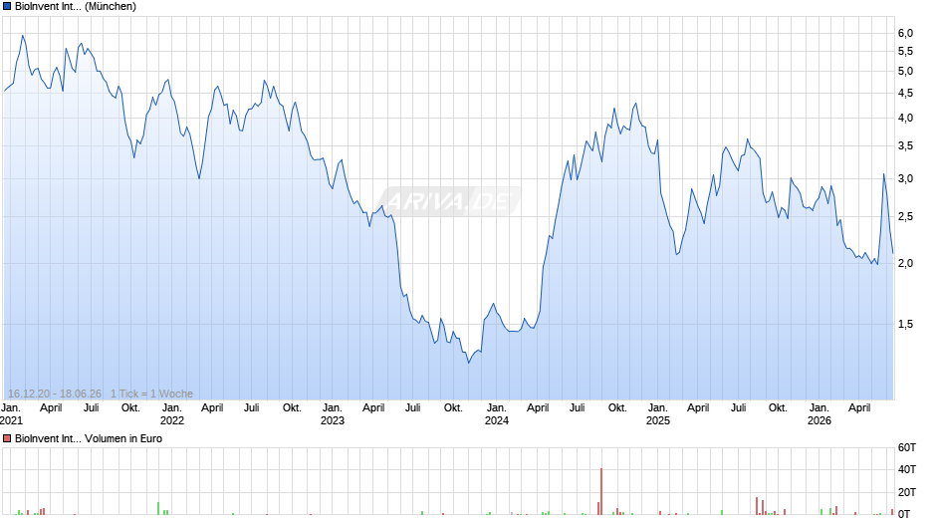The width and height of the screenshot is (936, 524).
Task: Click the 5,0 price axis label
Action: point(905,72)
